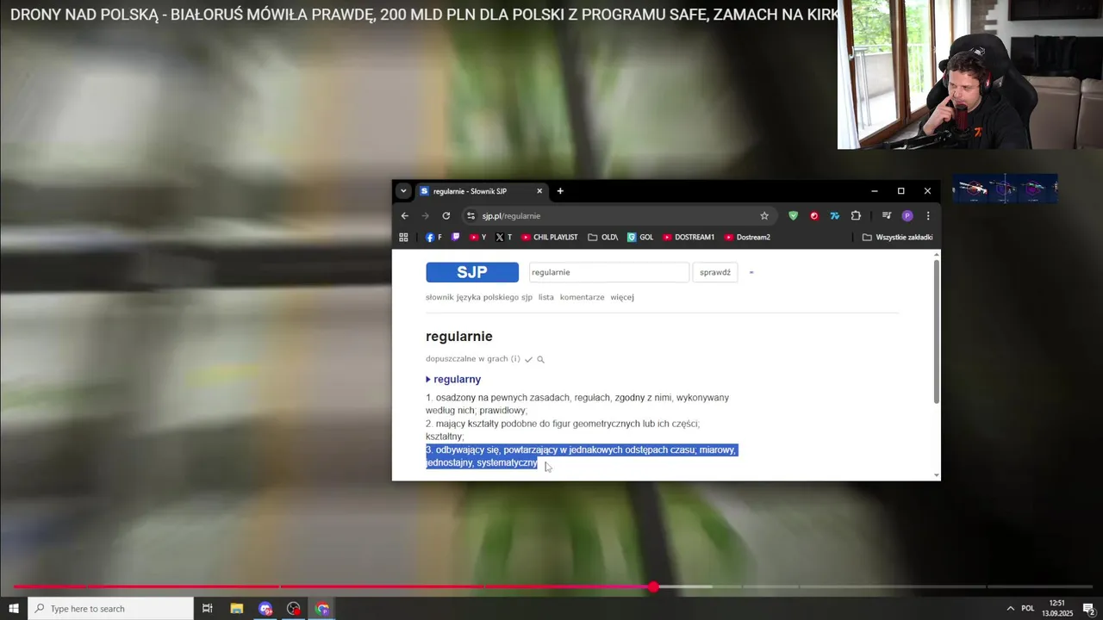The image size is (1103, 620).
Task: Open the Dostream2 bookmark
Action: click(x=747, y=238)
